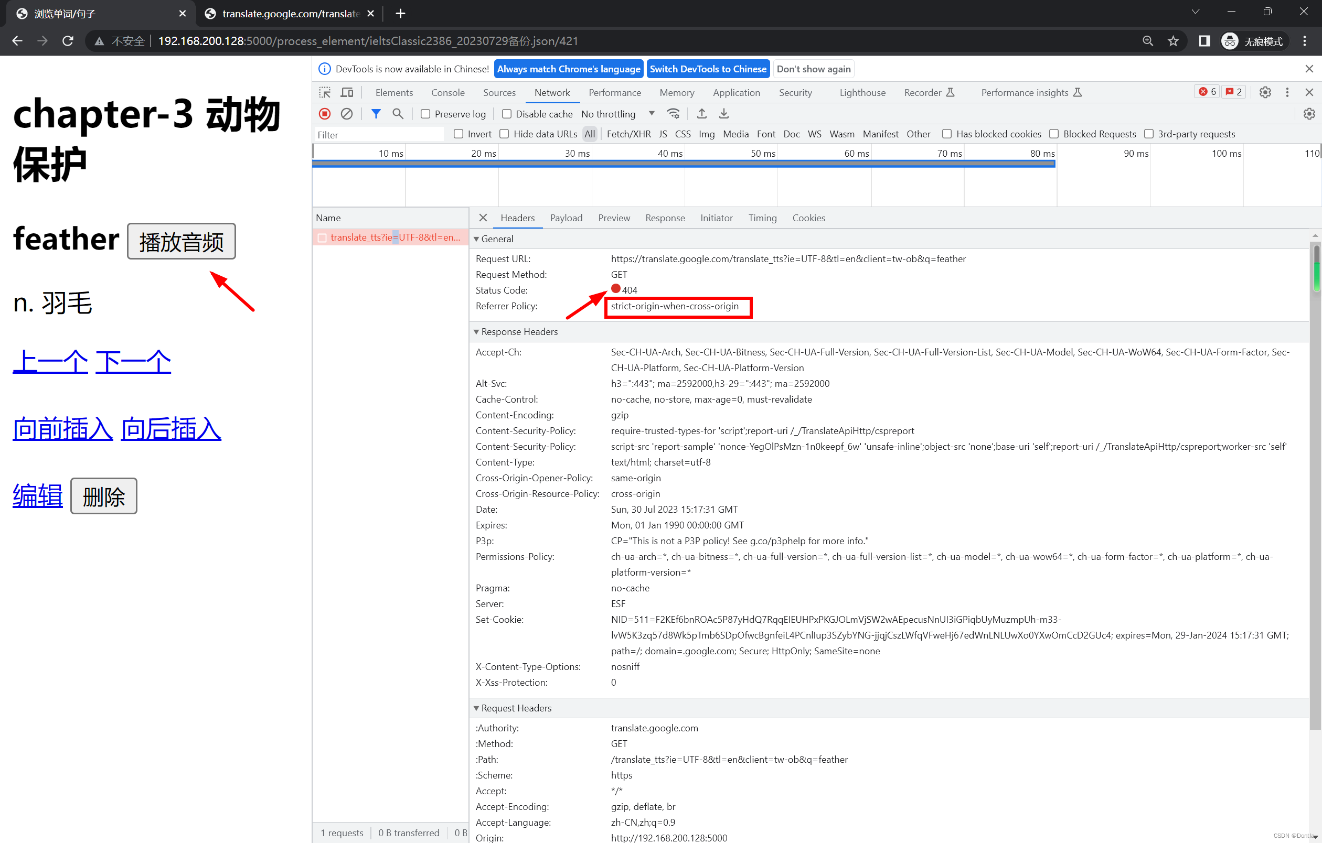Screen dimensions: 1322x843
Task: Check 3rd-party requests checkbox
Action: [1148, 134]
